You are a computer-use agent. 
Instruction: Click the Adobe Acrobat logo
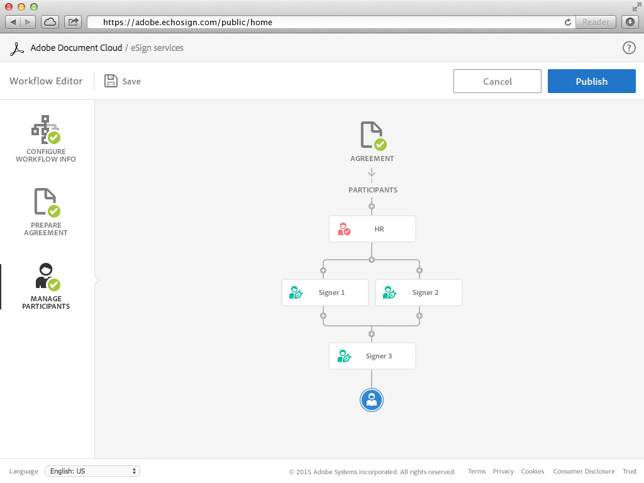18,48
